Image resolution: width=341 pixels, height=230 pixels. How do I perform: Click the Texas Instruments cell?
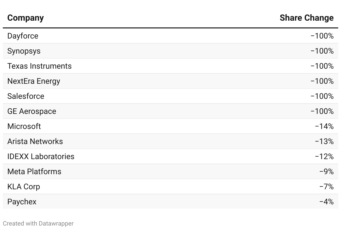point(39,66)
